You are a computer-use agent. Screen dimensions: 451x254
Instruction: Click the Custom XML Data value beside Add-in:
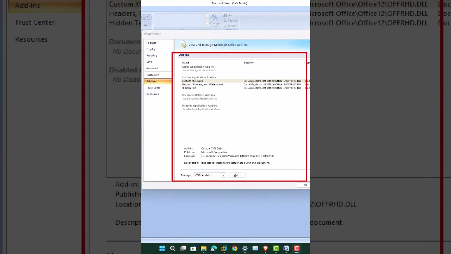212,149
